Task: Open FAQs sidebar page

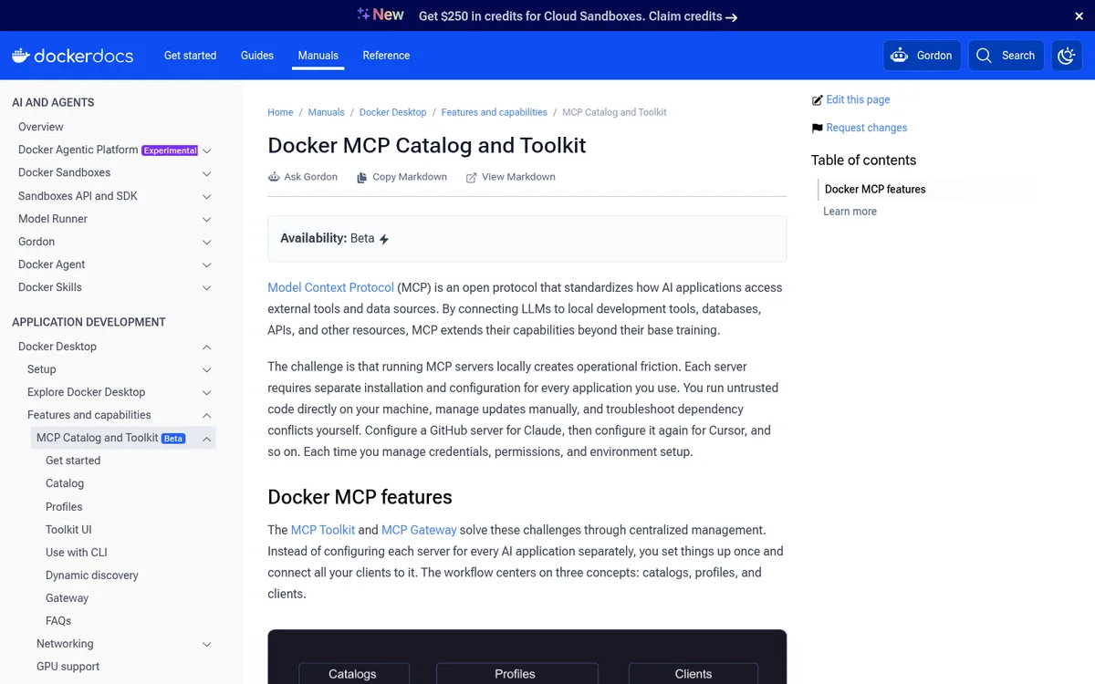Action: pyautogui.click(x=58, y=621)
